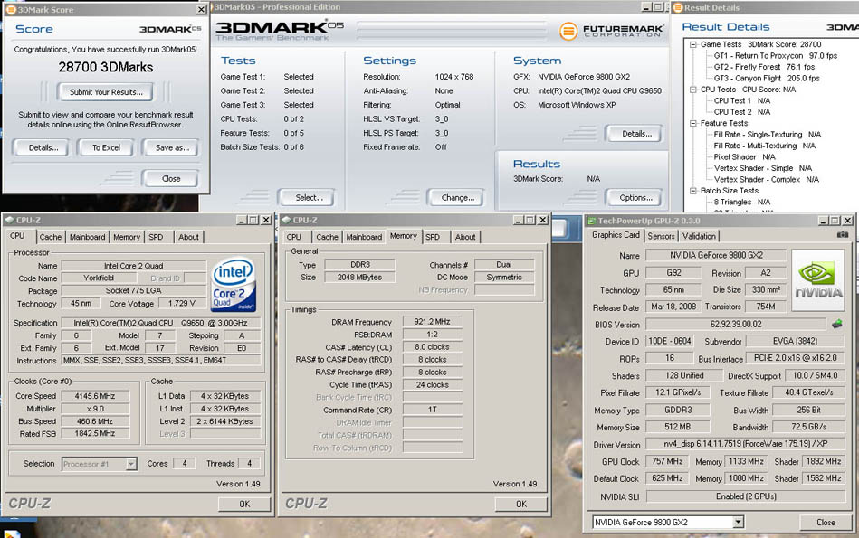Open the Validation tab in GPU-Z

(699, 236)
